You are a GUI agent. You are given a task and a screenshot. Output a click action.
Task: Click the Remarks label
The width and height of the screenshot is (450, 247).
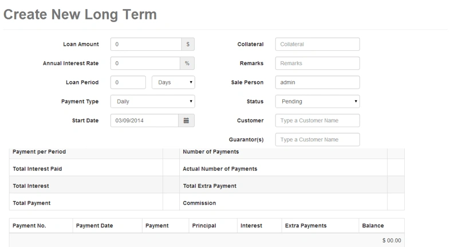click(252, 63)
